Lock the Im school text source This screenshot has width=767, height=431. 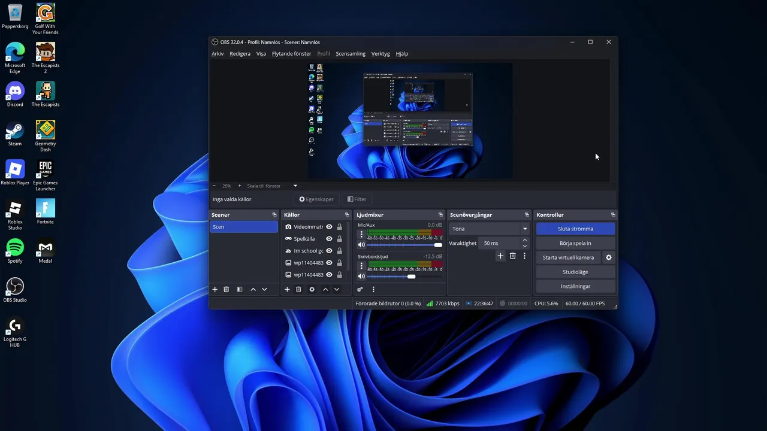tap(339, 251)
